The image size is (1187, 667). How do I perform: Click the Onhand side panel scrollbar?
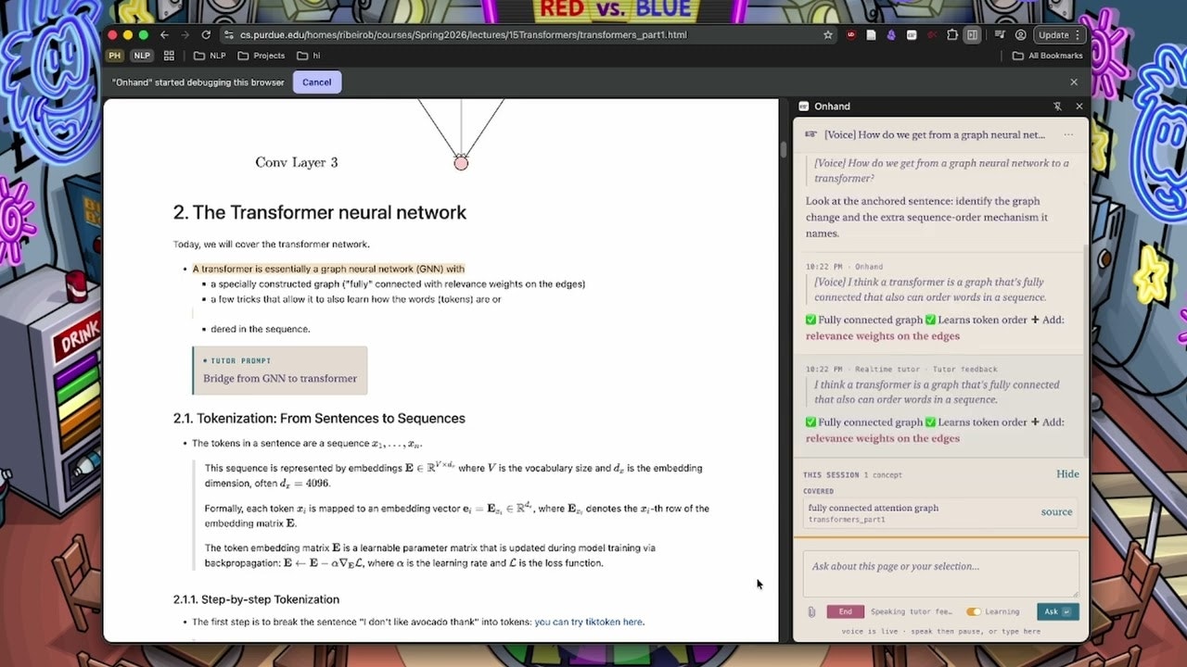click(x=1085, y=352)
